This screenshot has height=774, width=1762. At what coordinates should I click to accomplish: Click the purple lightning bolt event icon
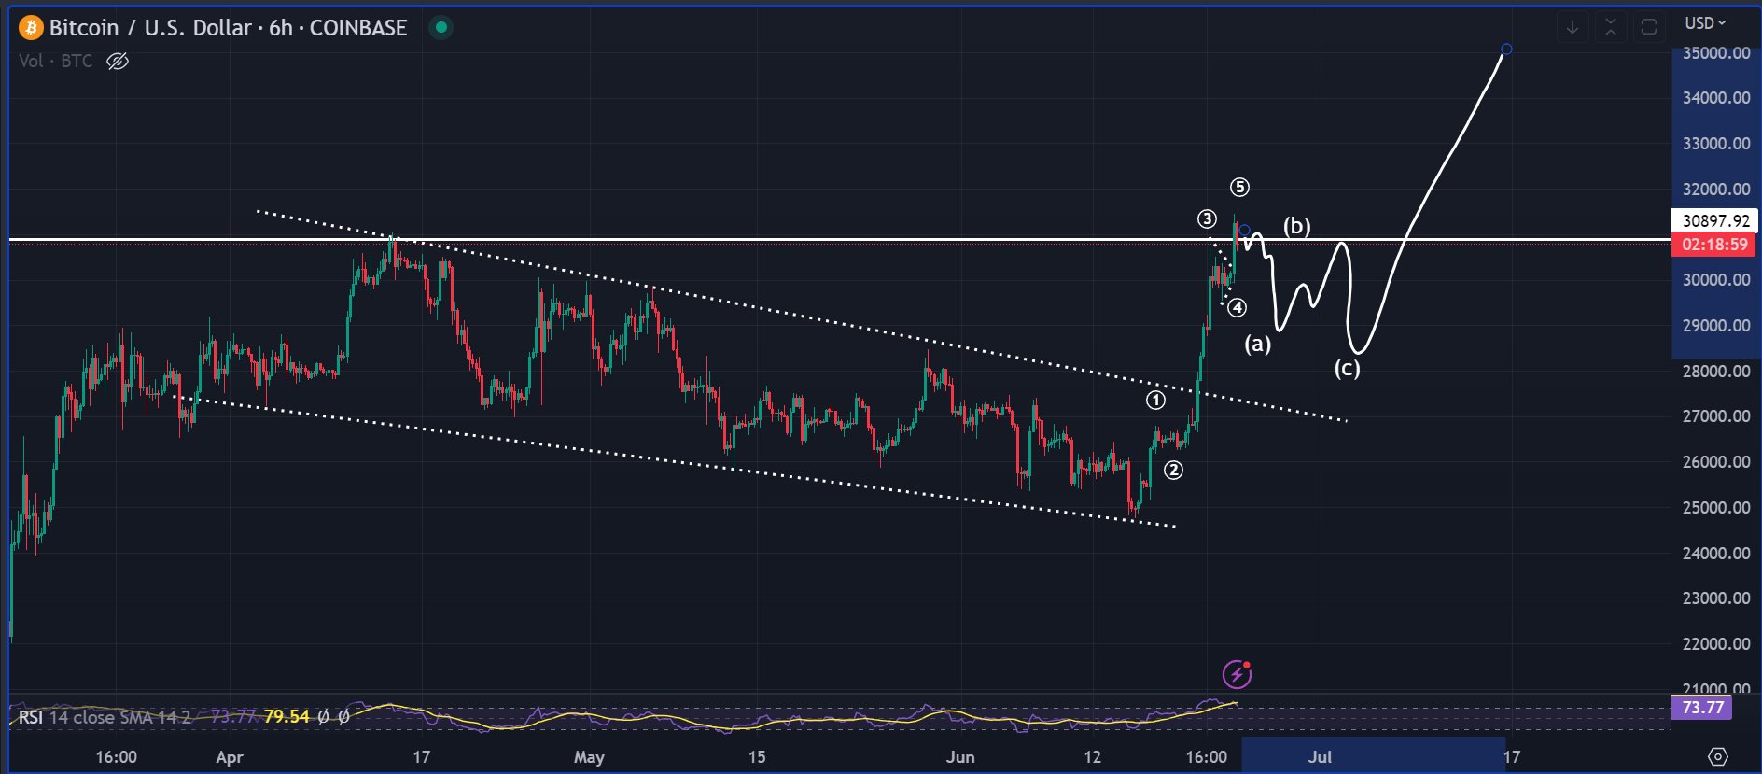tap(1237, 673)
